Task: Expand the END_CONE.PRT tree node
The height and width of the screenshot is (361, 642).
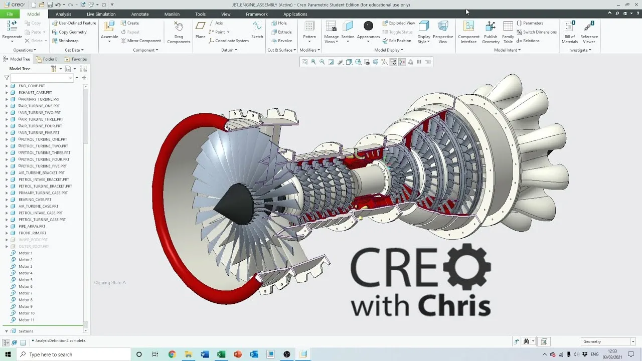Action: 7,86
